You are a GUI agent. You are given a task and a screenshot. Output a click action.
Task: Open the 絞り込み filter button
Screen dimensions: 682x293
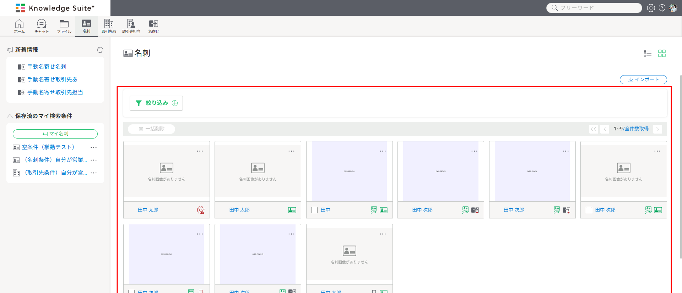(x=156, y=103)
